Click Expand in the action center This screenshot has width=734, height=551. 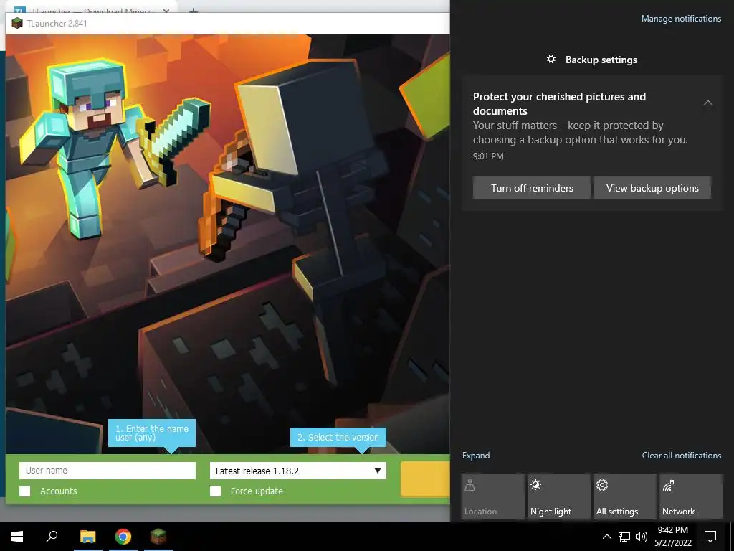click(476, 456)
